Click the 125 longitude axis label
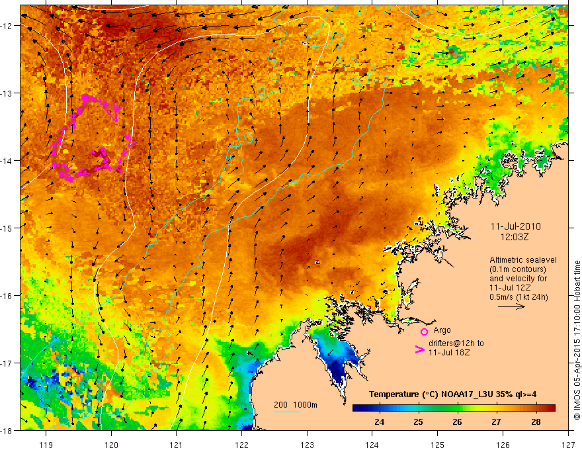The height and width of the screenshot is (450, 582). click(x=438, y=445)
